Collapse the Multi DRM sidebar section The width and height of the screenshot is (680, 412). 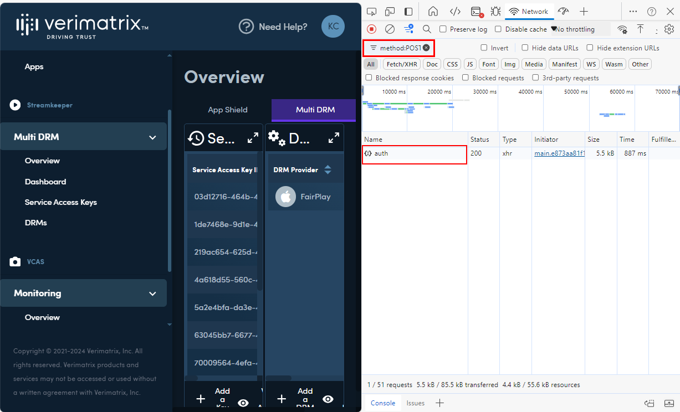[152, 137]
